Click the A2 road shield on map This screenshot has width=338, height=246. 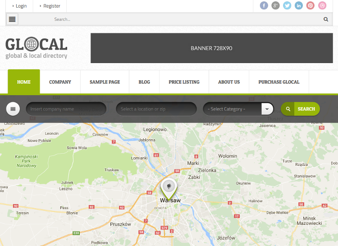(324, 205)
